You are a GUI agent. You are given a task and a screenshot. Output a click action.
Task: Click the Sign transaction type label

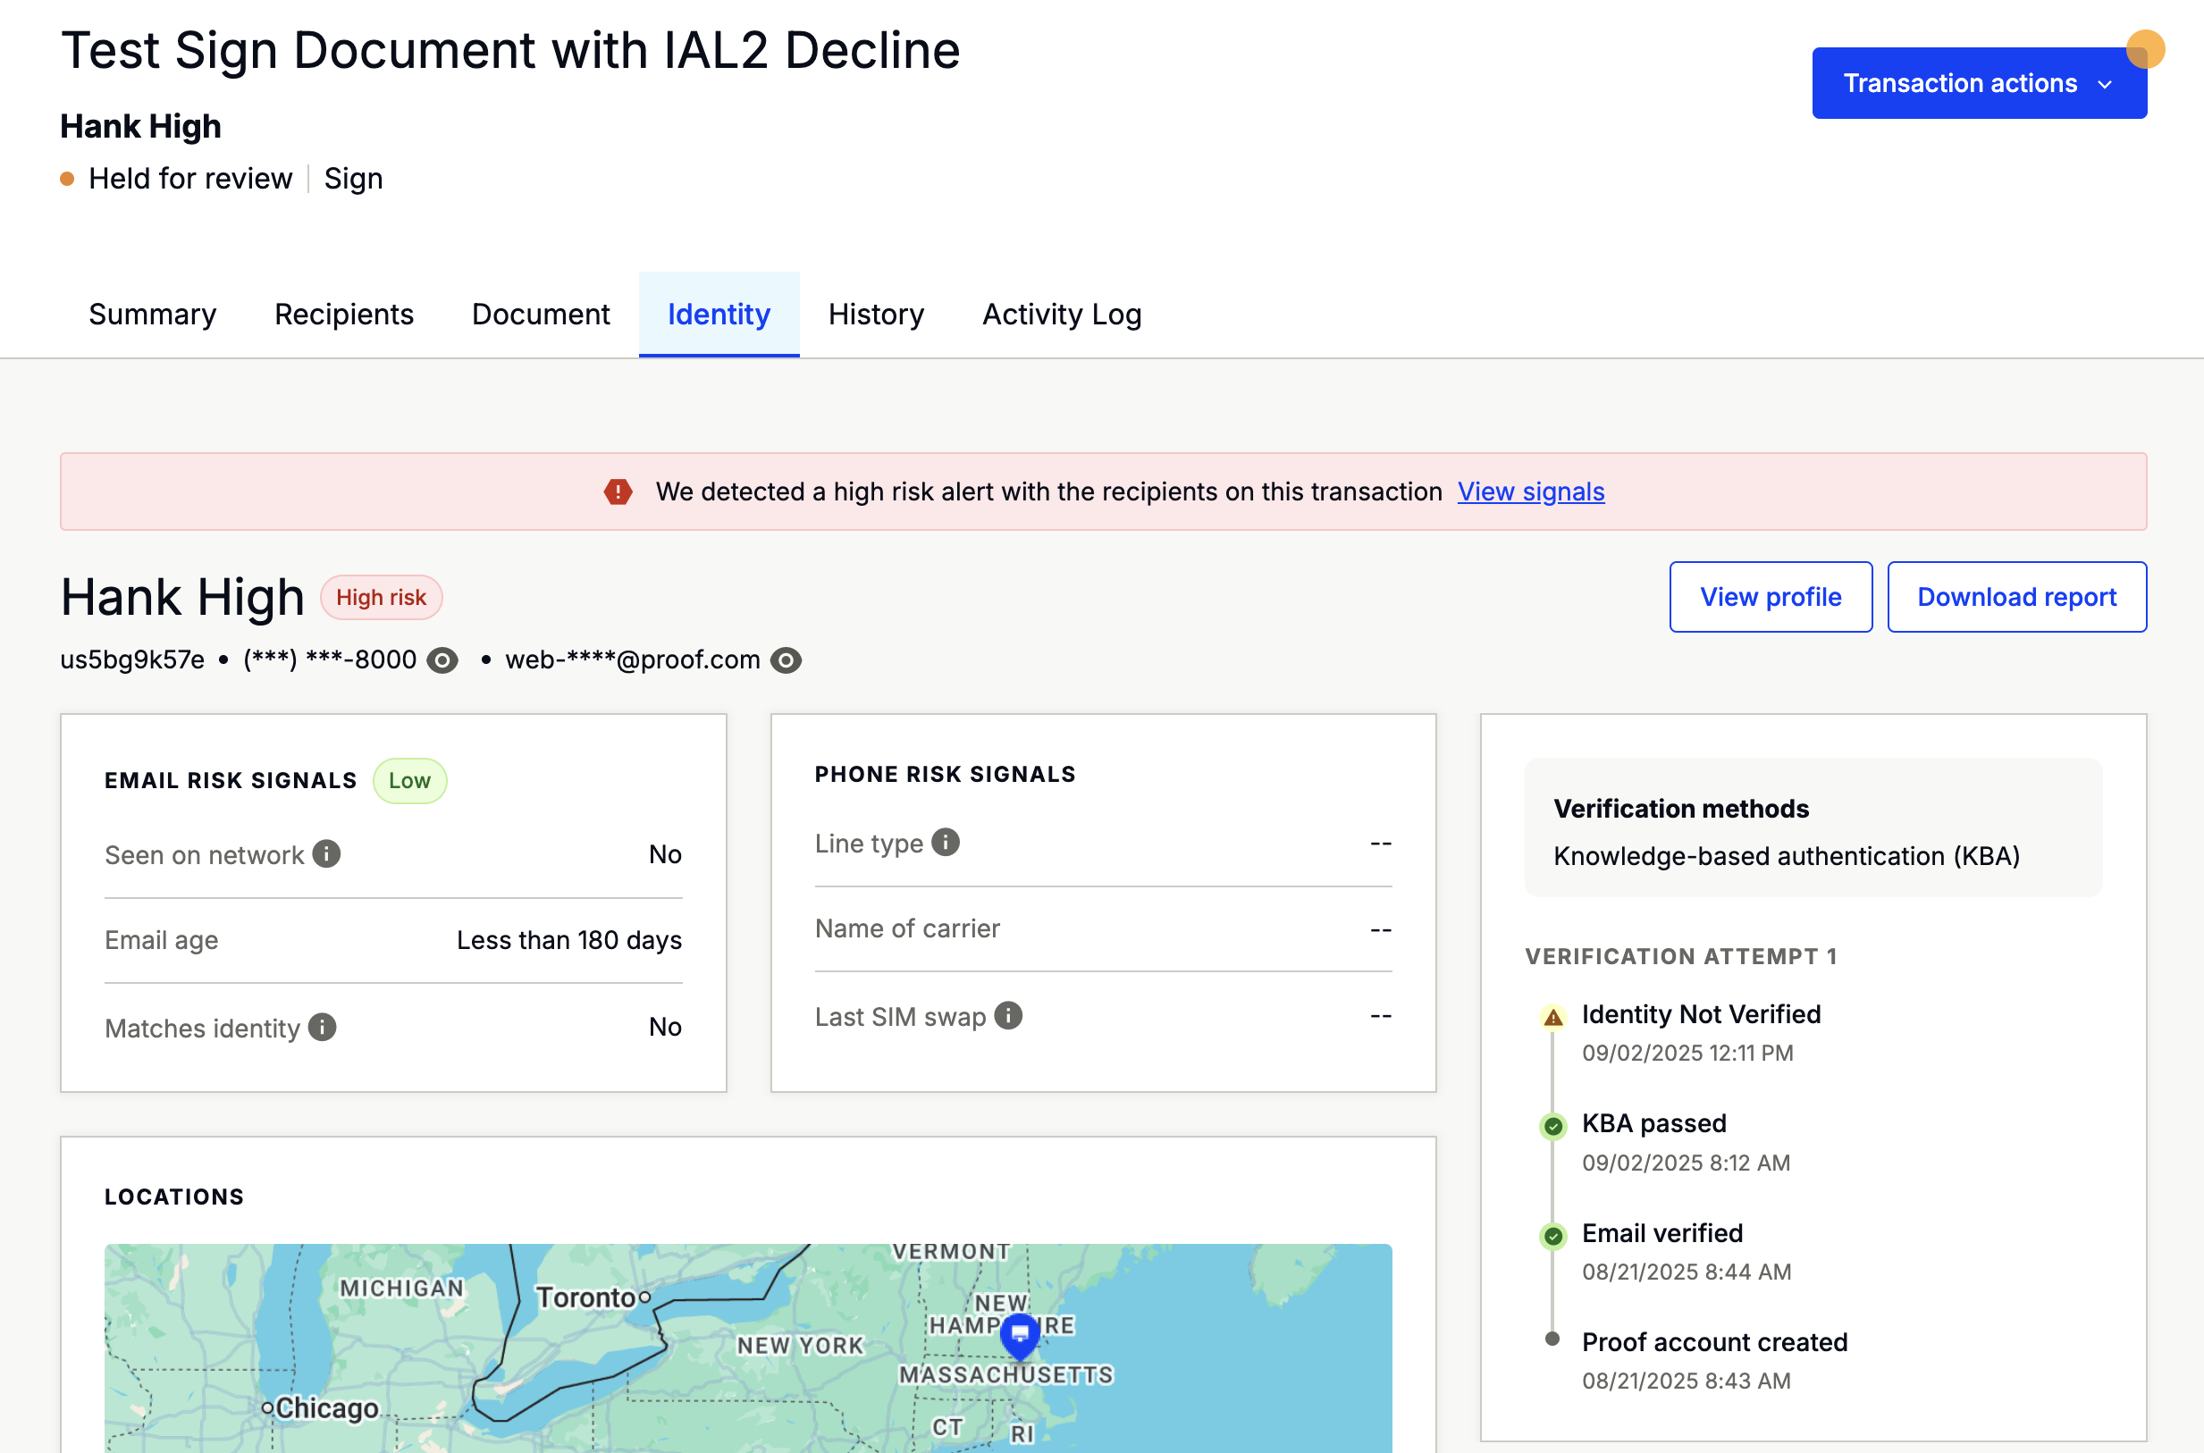(x=353, y=178)
